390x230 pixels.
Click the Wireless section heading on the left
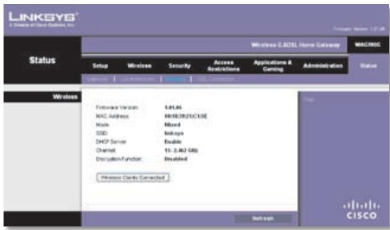(65, 97)
